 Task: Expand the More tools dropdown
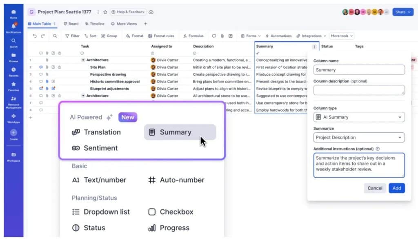coord(342,36)
